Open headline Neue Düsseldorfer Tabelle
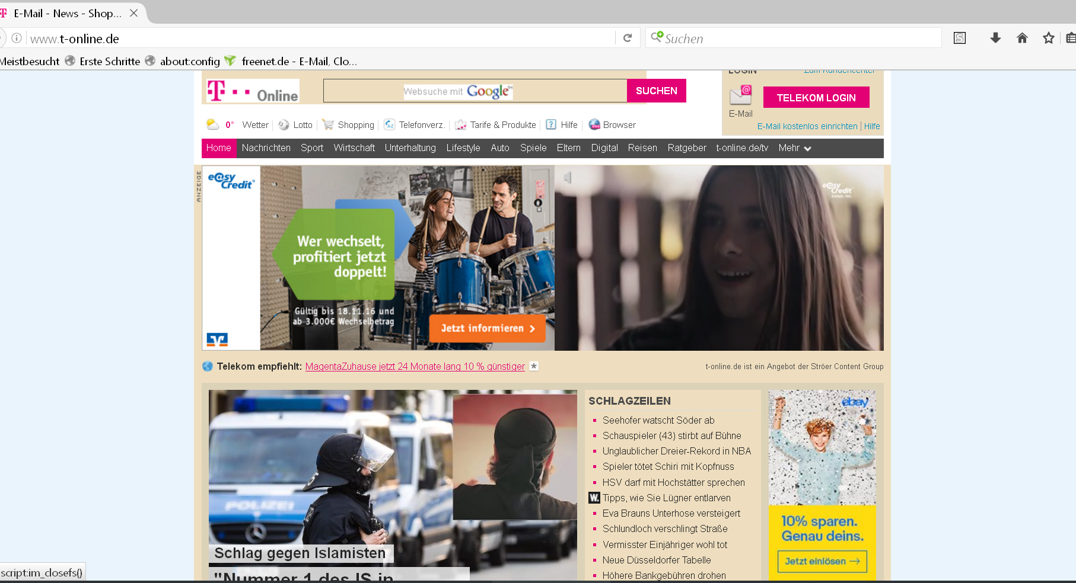Viewport: 1076px width, 583px height. point(657,560)
